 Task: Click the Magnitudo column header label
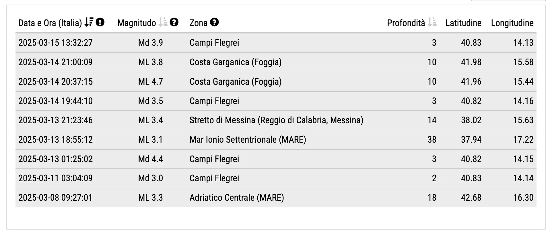(137, 23)
